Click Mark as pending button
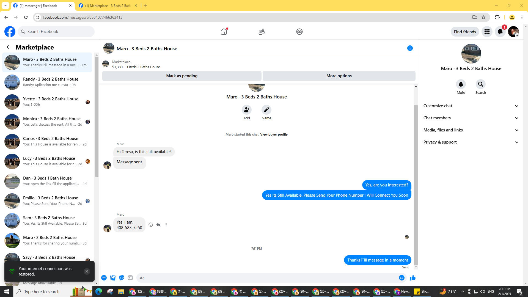The image size is (528, 297). (x=182, y=76)
